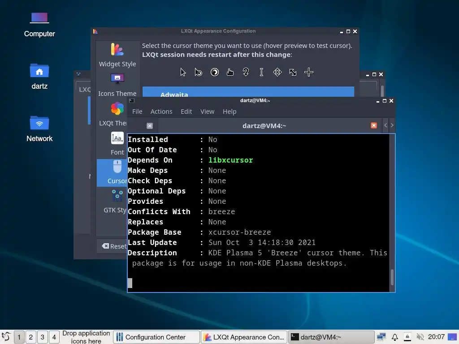Viewport: 459px width, 344px height.
Task: Click the scrollbar in the Configuration Center window
Action: (x=382, y=90)
